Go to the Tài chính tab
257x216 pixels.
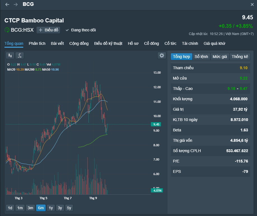point(190,43)
